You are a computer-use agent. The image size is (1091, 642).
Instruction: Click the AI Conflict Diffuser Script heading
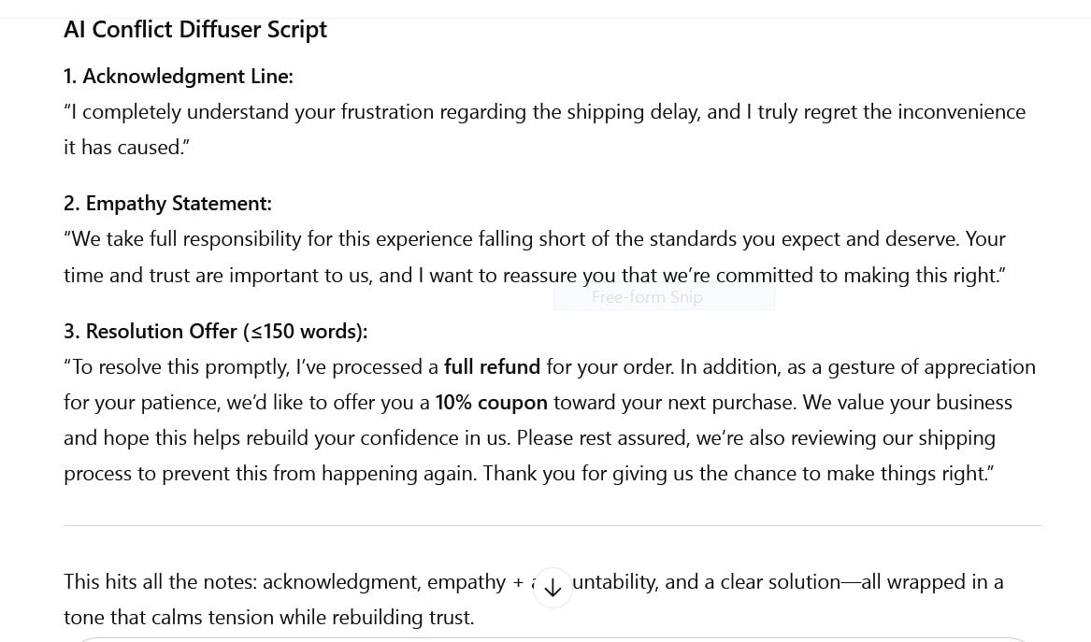pyautogui.click(x=195, y=30)
